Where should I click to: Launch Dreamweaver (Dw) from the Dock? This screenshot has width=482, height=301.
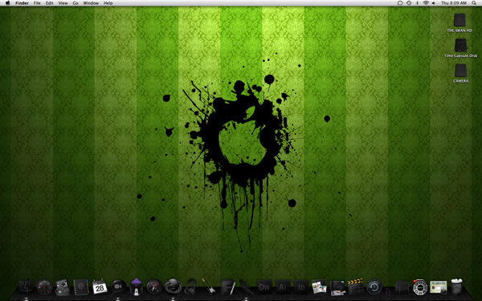tap(264, 287)
